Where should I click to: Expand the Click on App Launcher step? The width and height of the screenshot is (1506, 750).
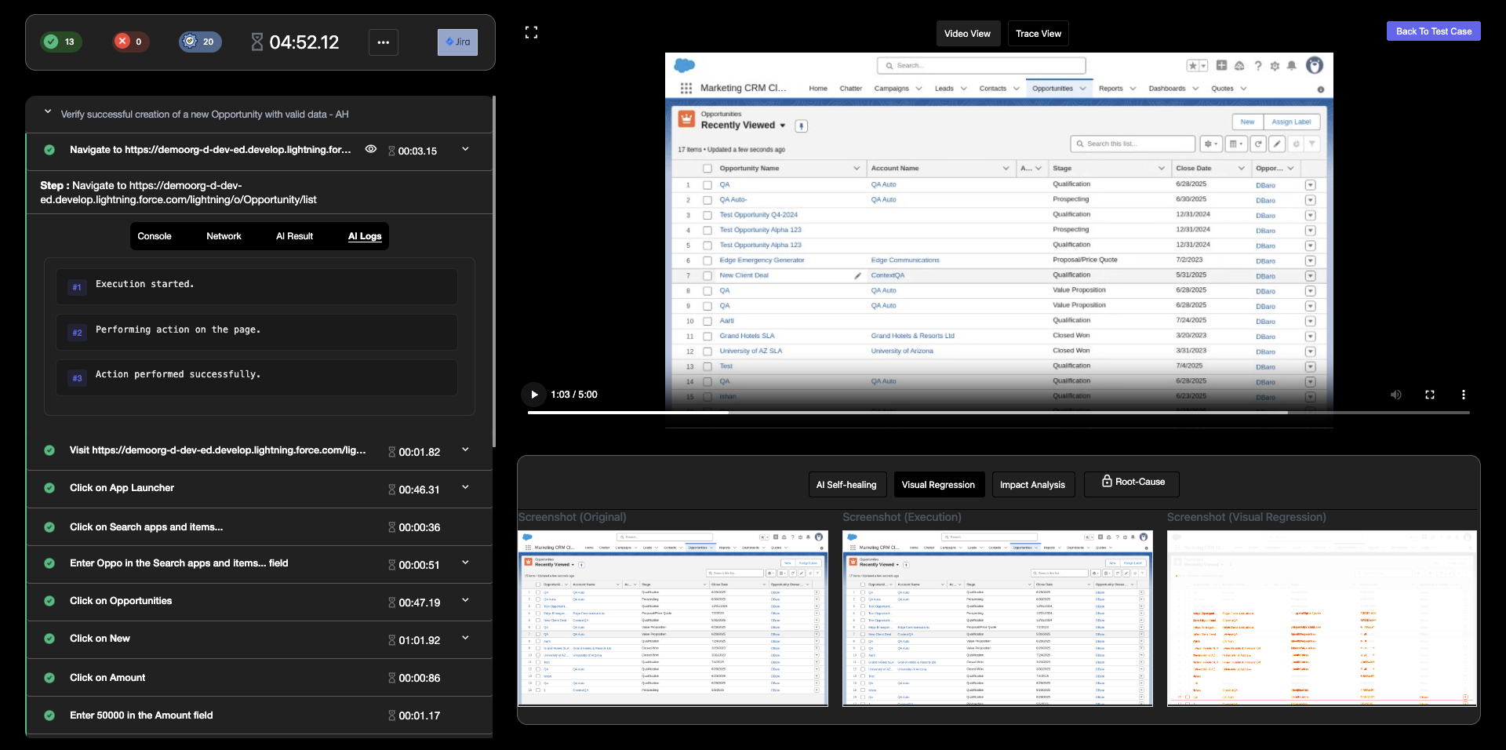tap(465, 488)
